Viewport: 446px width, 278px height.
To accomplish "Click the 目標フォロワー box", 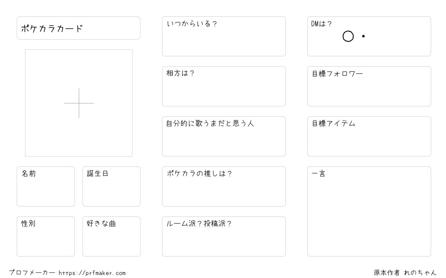I will pyautogui.click(x=369, y=86).
